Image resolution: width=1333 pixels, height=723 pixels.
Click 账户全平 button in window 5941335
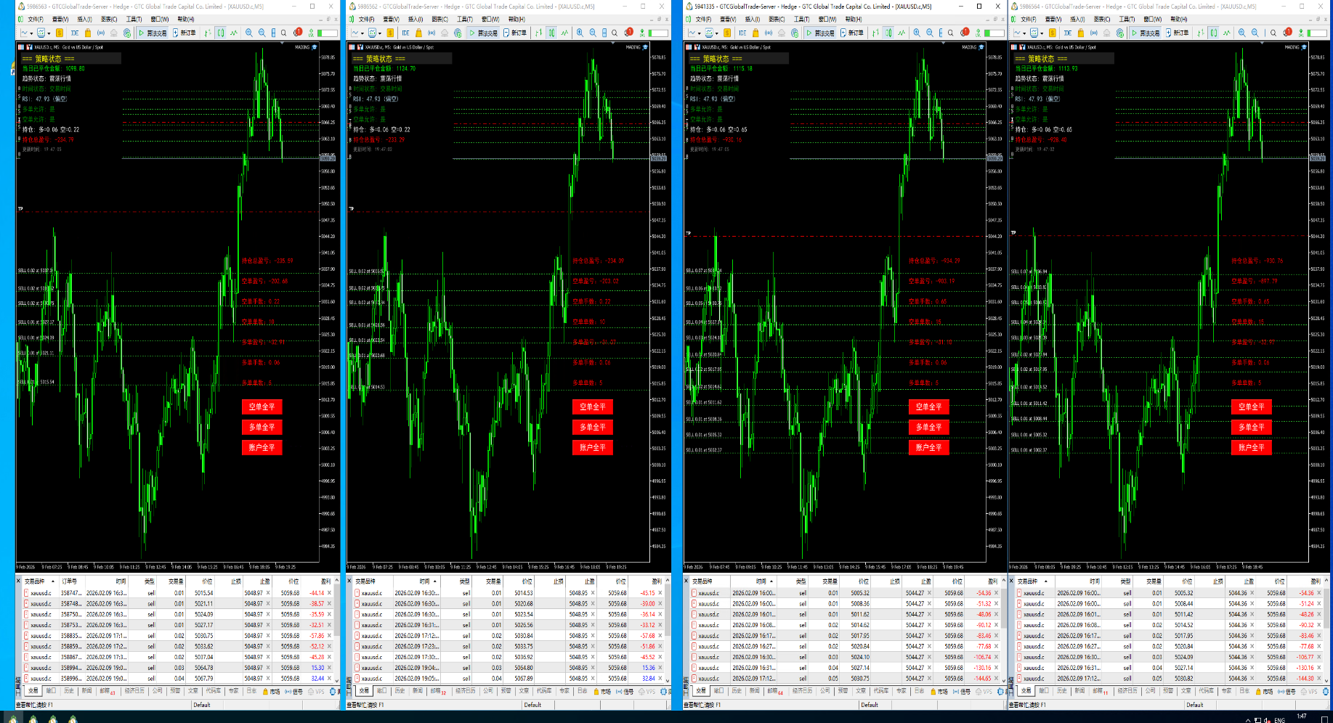click(x=929, y=448)
